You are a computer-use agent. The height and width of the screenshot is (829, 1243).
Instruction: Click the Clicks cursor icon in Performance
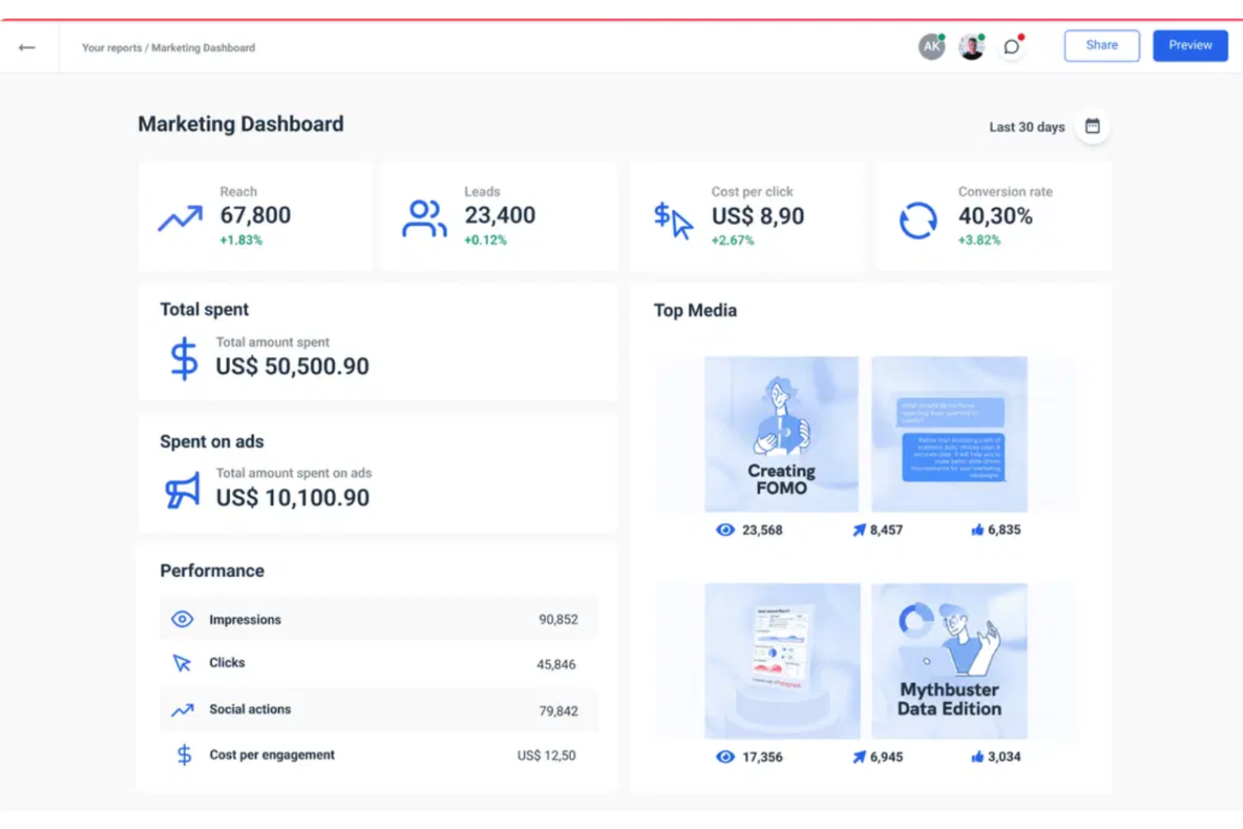[x=181, y=663]
